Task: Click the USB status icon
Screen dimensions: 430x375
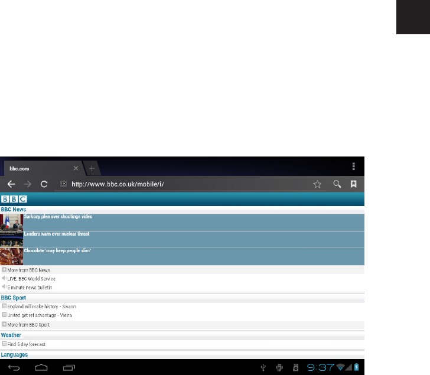Action: pyautogui.click(x=263, y=367)
